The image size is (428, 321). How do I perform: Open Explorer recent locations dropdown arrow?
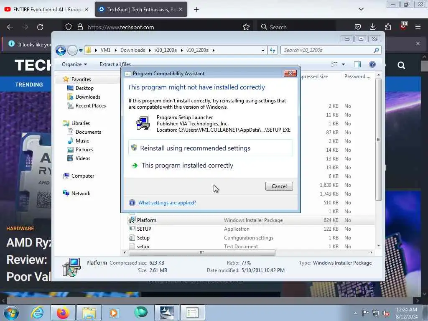coord(81,50)
